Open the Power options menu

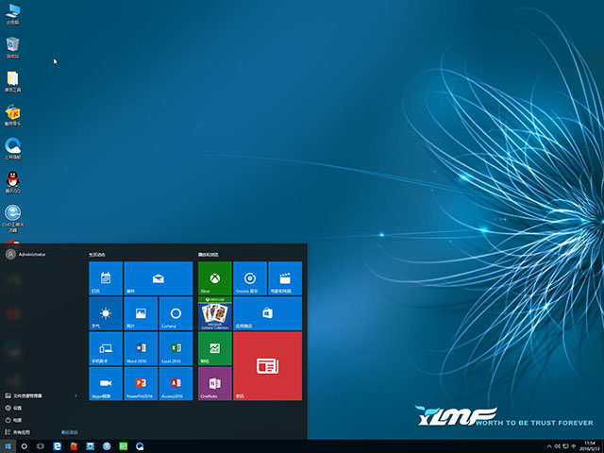pos(14,419)
